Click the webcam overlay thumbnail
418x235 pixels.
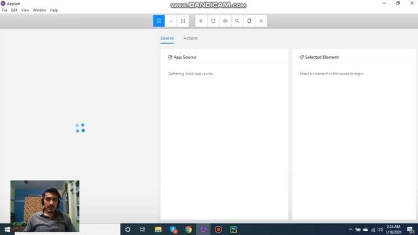[x=45, y=206]
